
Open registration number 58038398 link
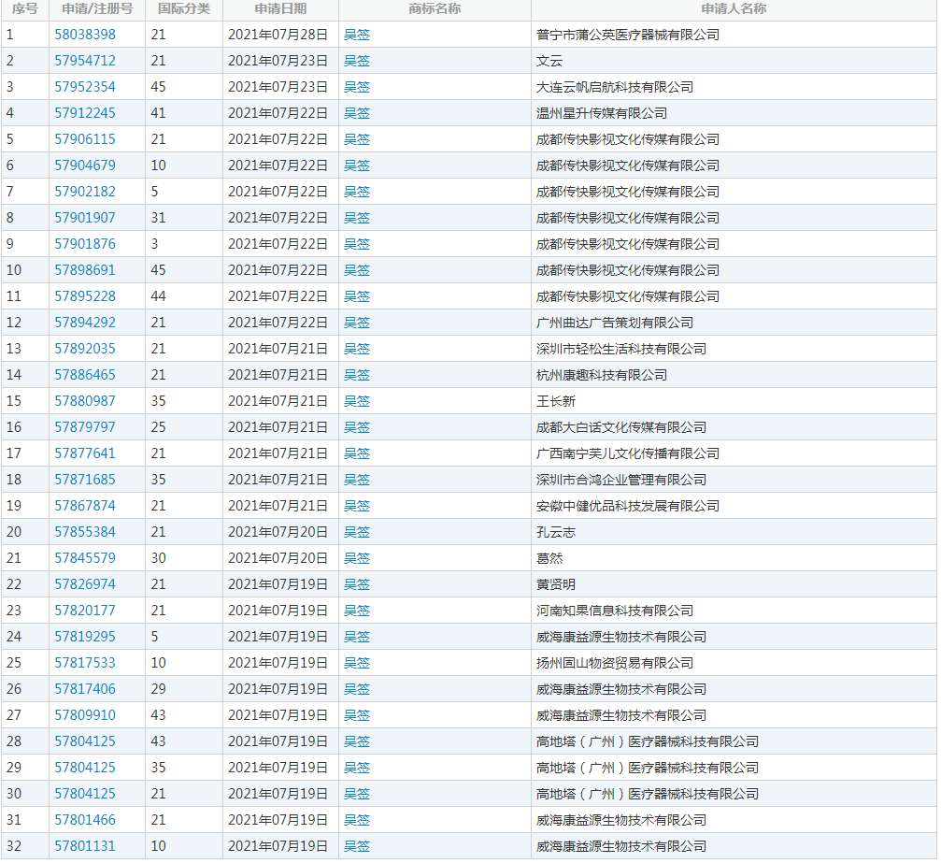pyautogui.click(x=85, y=35)
